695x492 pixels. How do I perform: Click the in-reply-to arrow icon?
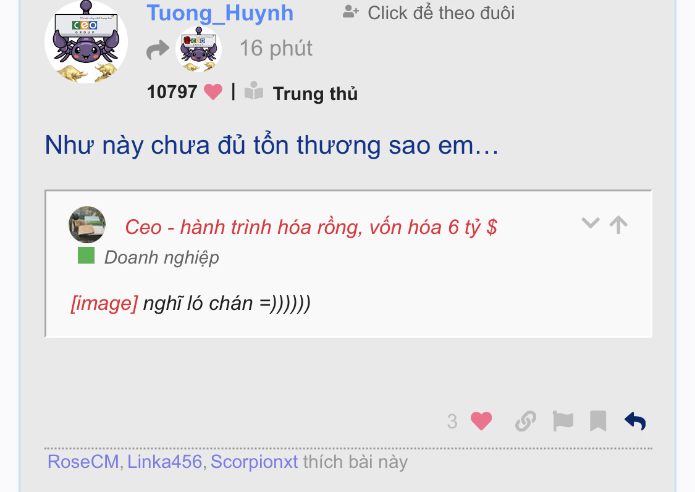click(x=158, y=49)
